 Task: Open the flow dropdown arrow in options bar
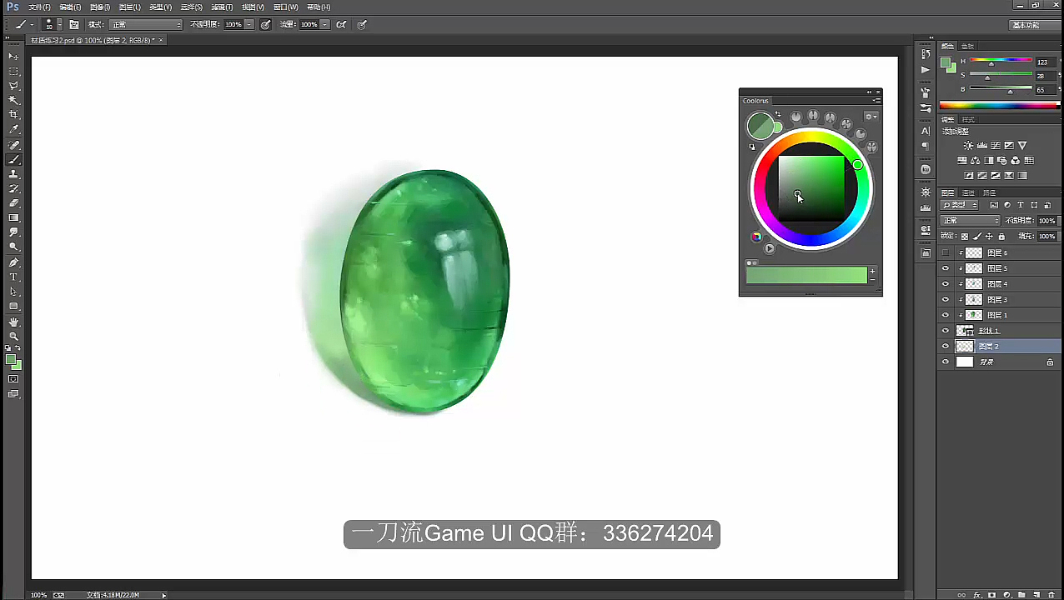point(324,25)
